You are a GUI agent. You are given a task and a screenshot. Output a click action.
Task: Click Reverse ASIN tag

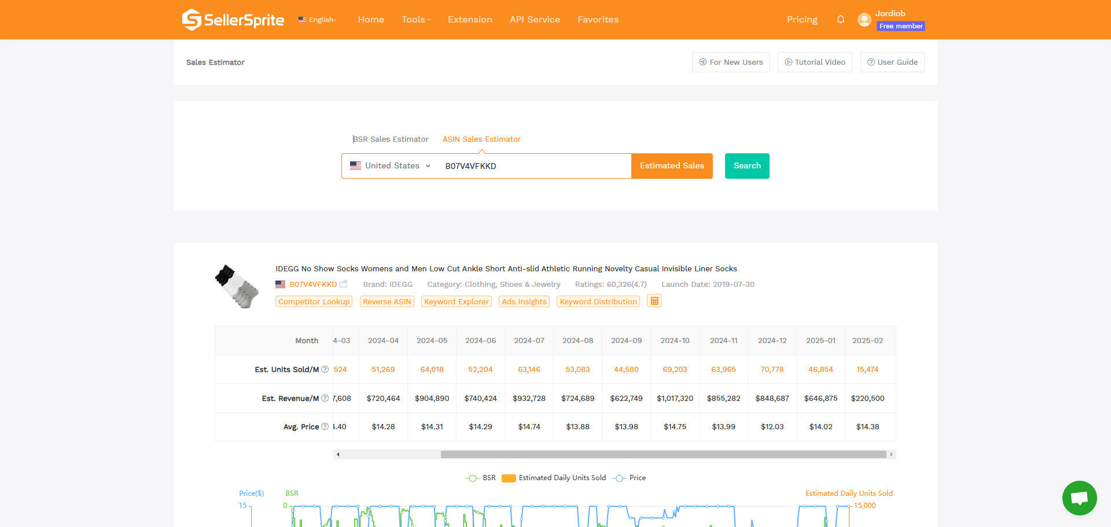(x=387, y=301)
